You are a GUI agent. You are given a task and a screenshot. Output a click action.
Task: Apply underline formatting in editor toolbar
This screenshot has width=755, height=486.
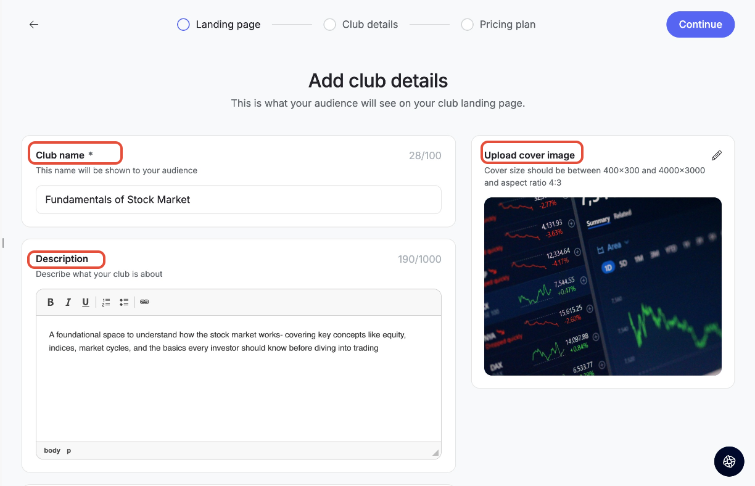coord(86,302)
